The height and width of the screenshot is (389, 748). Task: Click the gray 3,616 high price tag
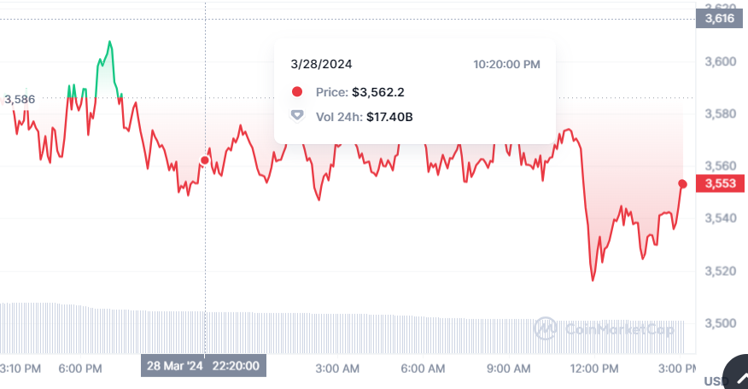click(716, 19)
